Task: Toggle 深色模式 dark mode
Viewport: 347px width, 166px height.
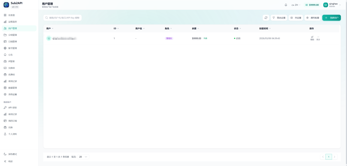Action: click(13, 154)
